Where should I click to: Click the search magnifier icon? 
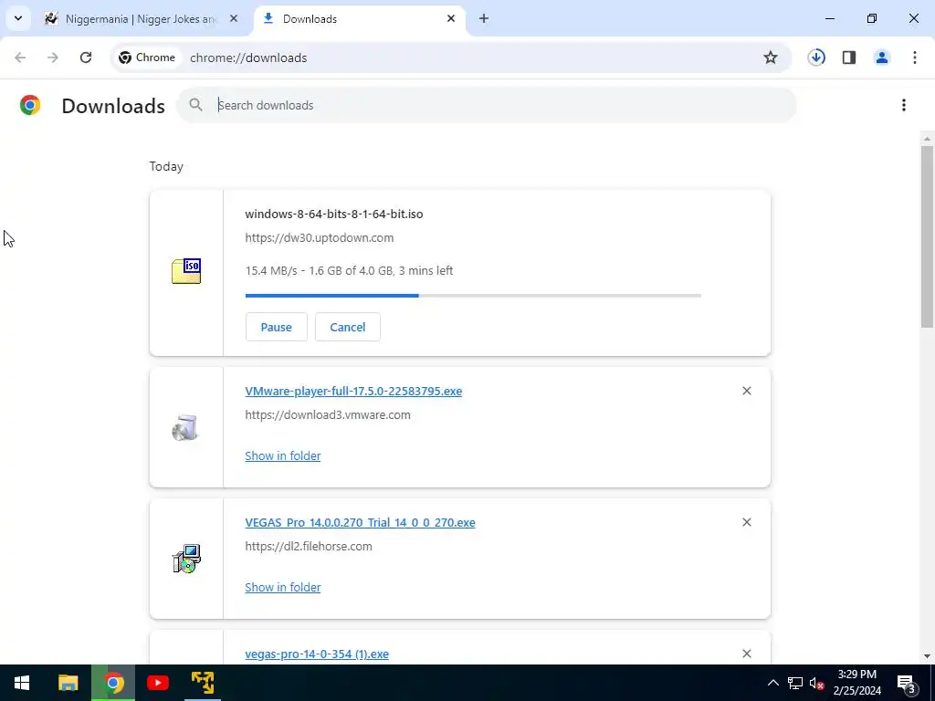point(195,105)
